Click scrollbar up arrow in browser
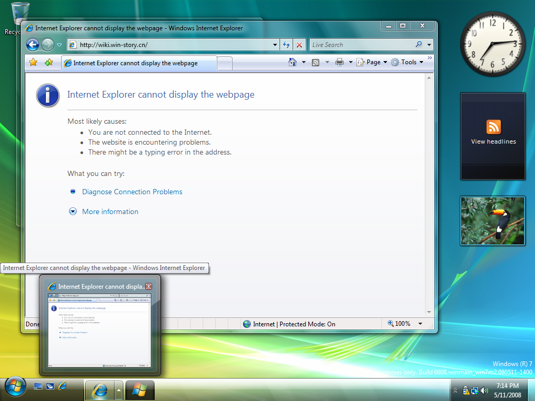Image resolution: width=535 pixels, height=401 pixels. pos(429,78)
